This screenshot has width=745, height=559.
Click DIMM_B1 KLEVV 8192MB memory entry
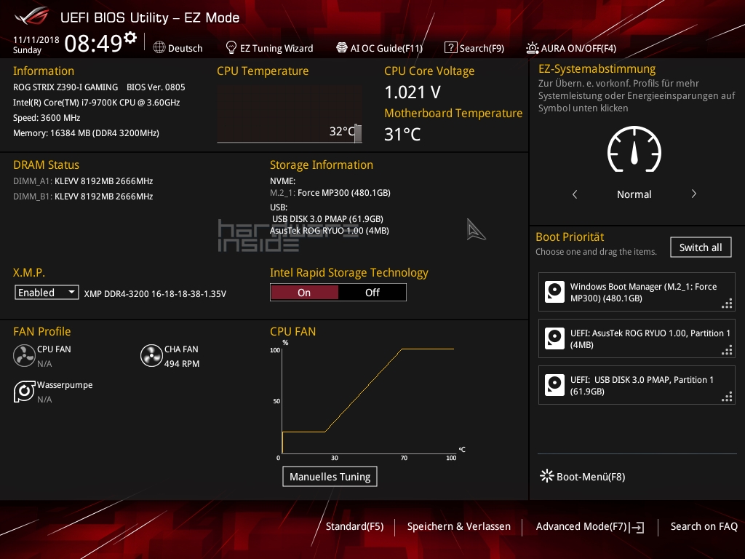[x=83, y=197]
